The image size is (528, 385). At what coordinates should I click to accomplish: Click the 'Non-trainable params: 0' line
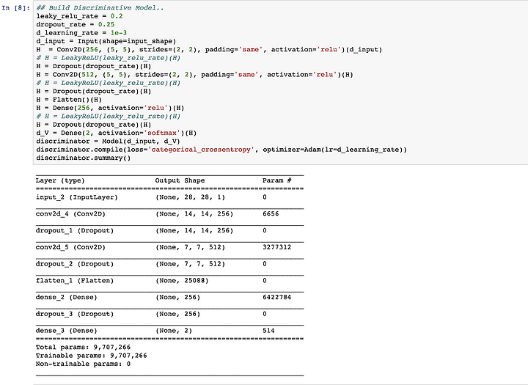(x=83, y=364)
